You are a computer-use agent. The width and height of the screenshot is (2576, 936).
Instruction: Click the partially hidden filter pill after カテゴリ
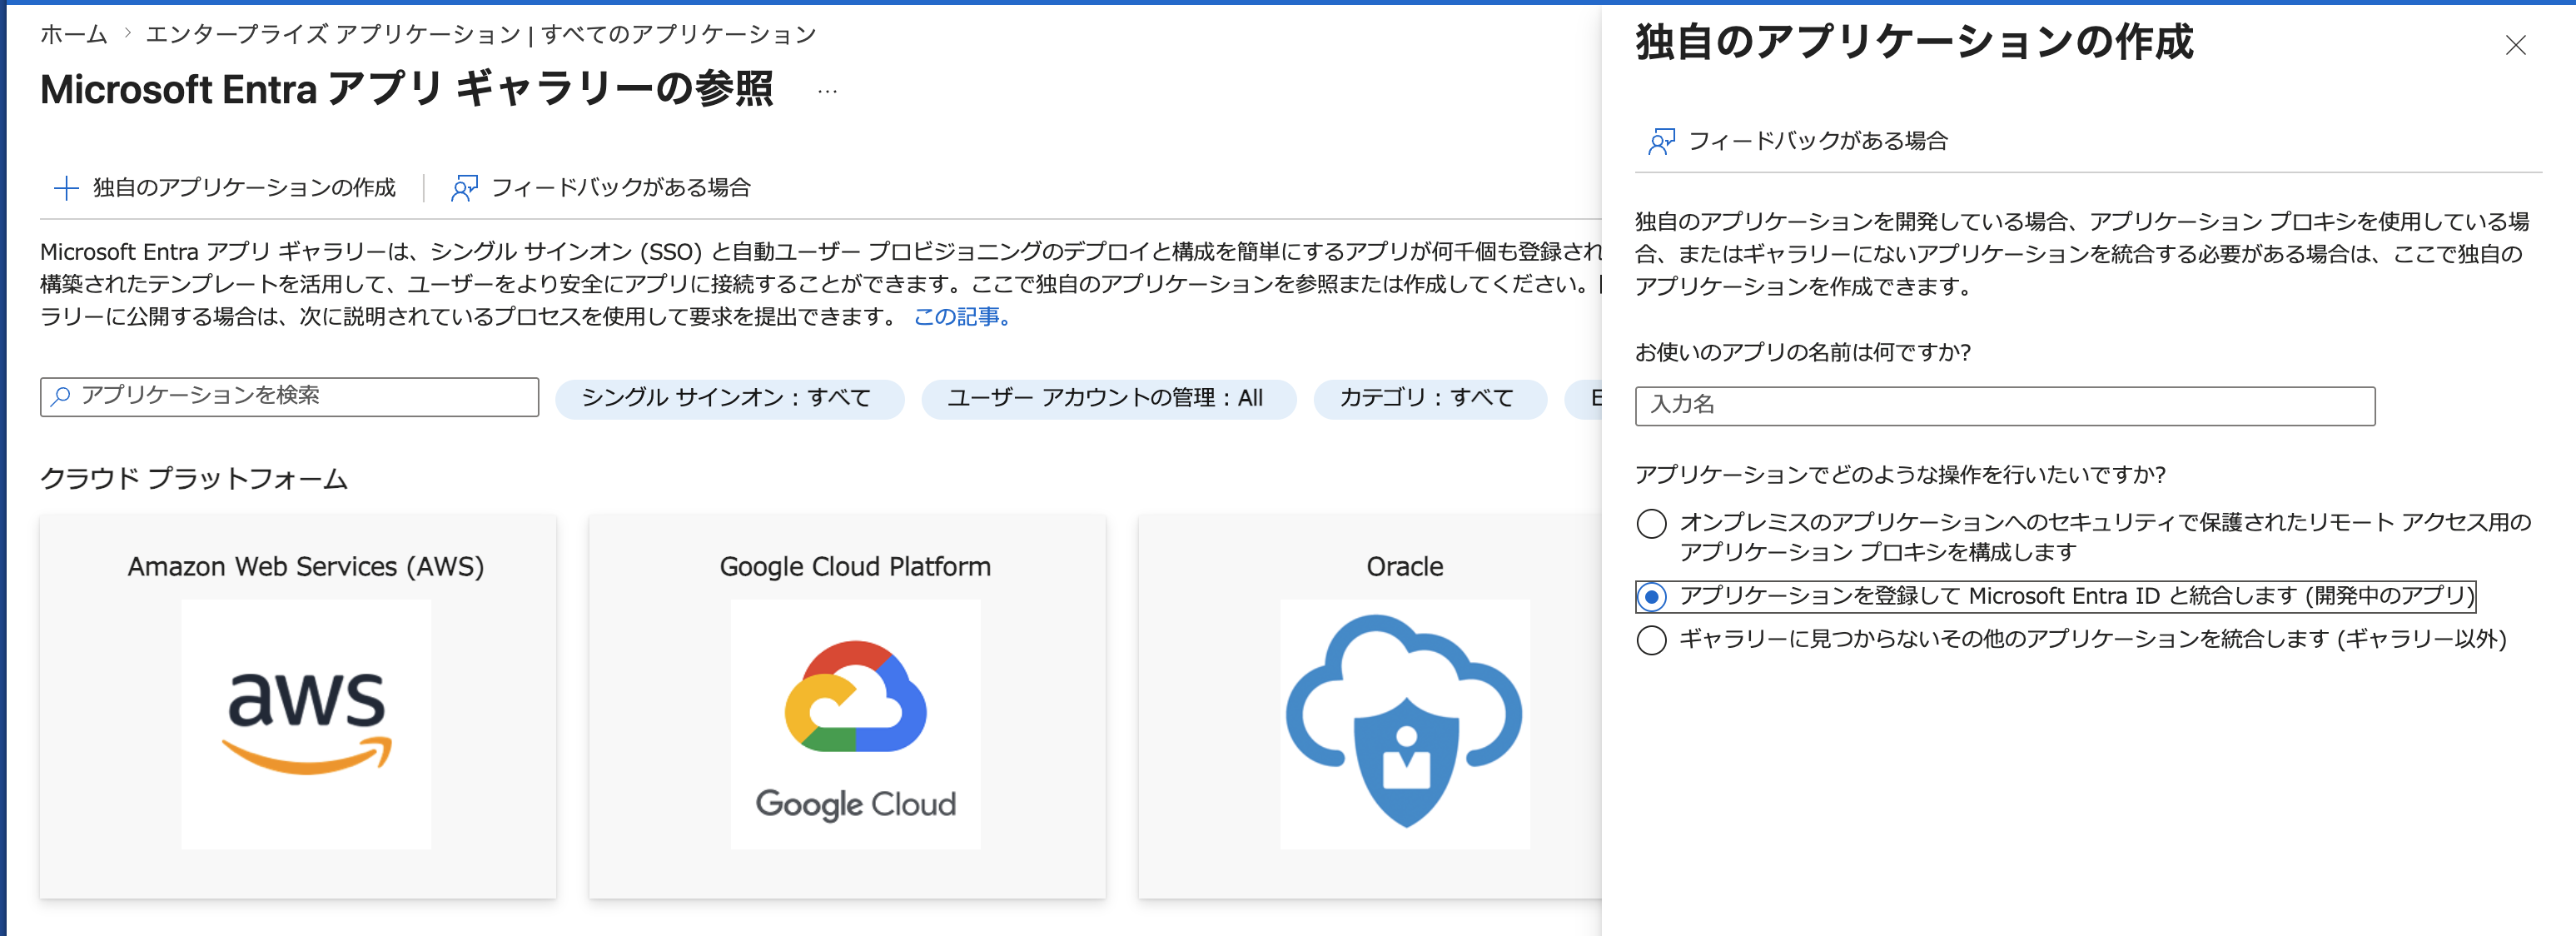[x=1584, y=398]
